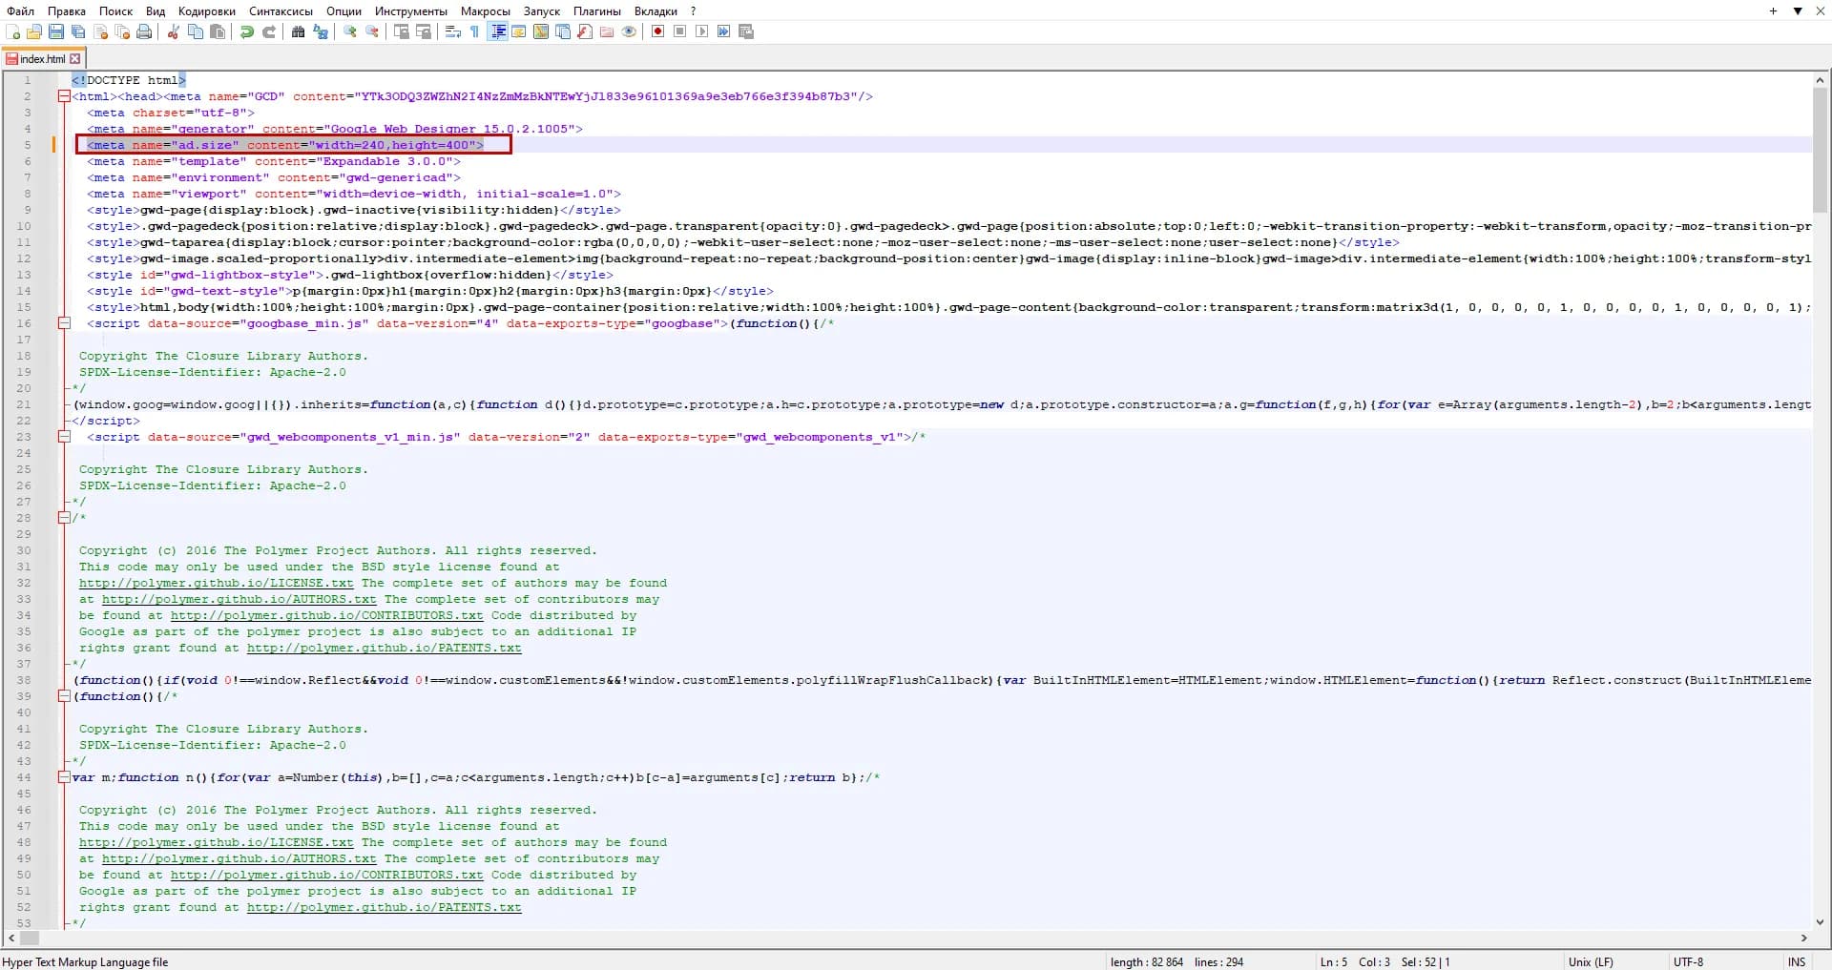Collapse the fold on line 44
Image resolution: width=1832 pixels, height=970 pixels.
(x=64, y=777)
